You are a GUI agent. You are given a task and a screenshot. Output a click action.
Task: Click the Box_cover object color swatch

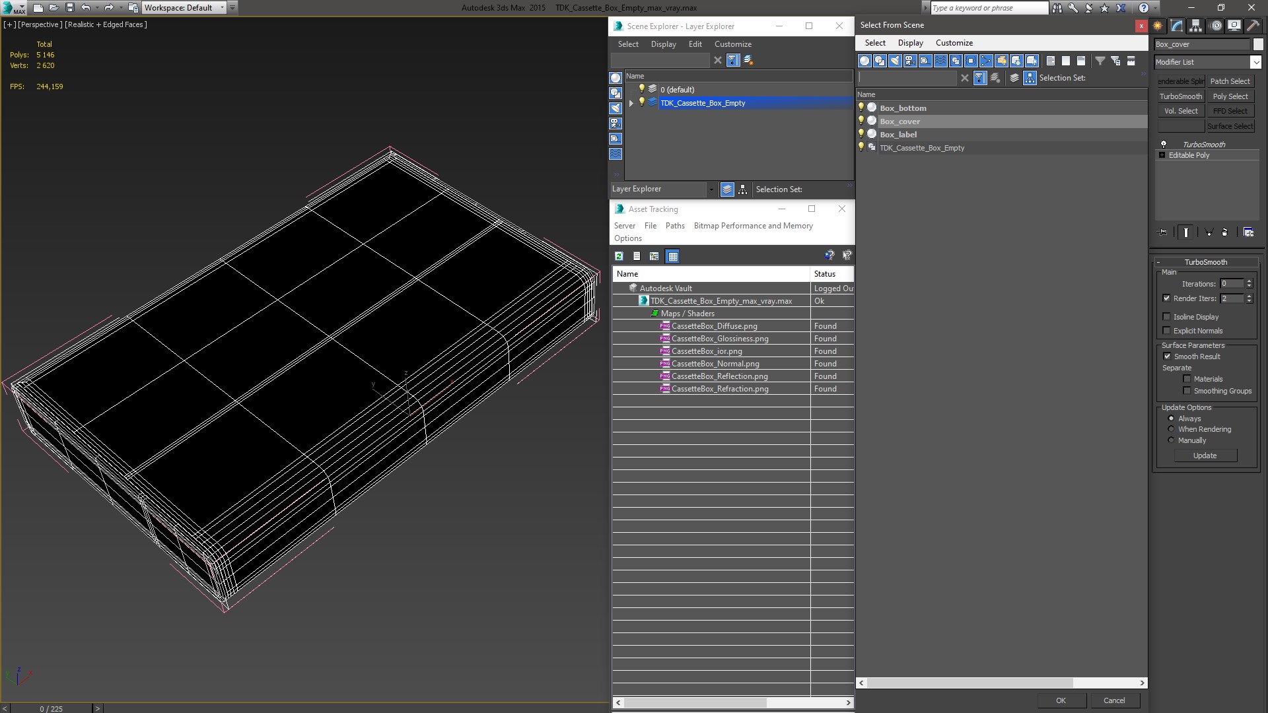(x=1257, y=44)
